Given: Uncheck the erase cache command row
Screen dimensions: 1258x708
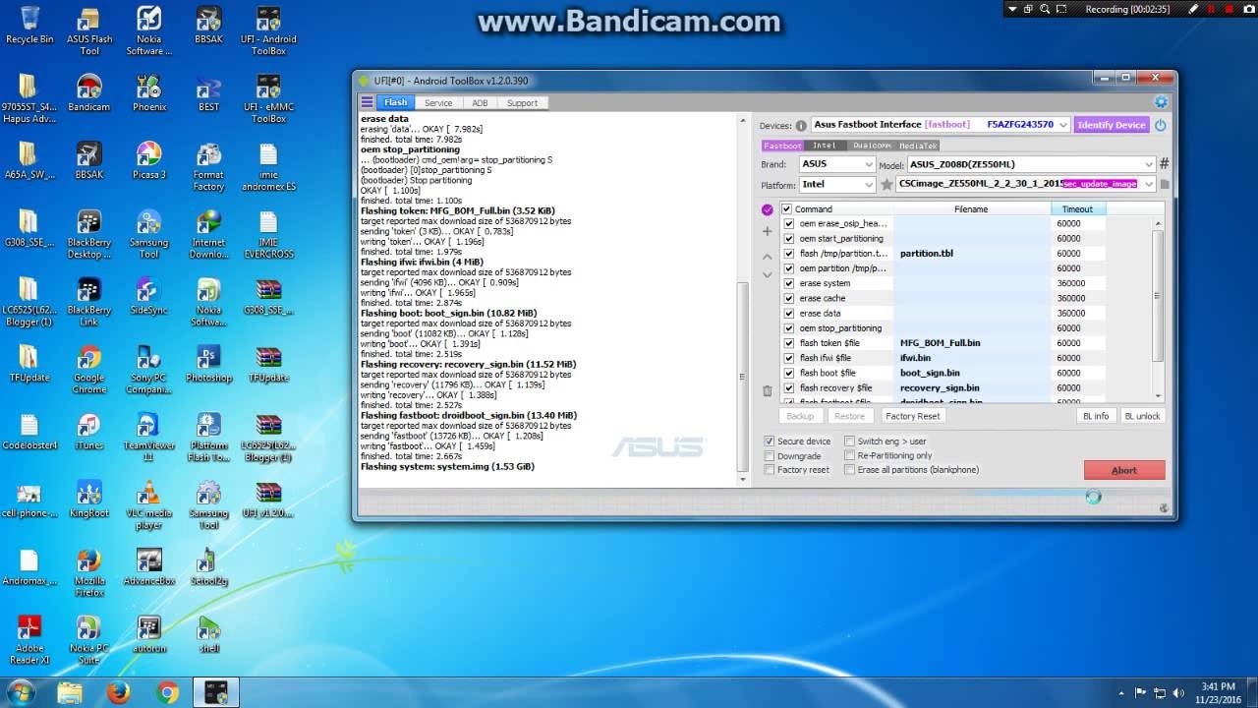Looking at the screenshot, I should coord(788,298).
